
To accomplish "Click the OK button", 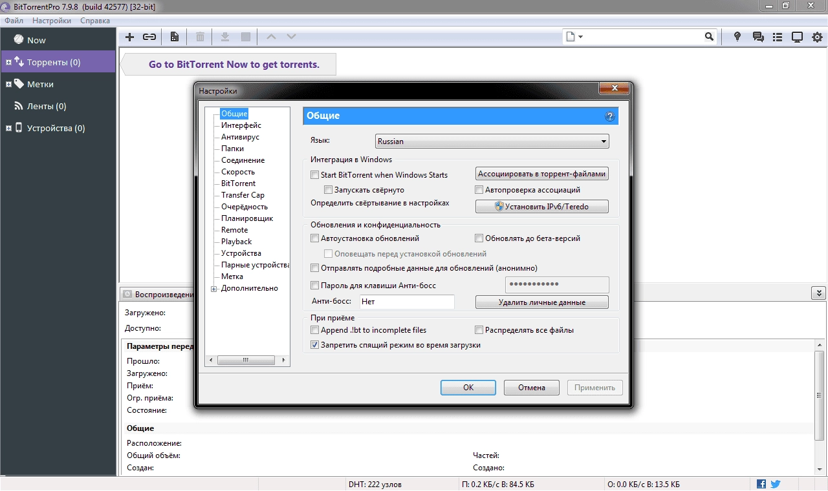I will tap(468, 388).
